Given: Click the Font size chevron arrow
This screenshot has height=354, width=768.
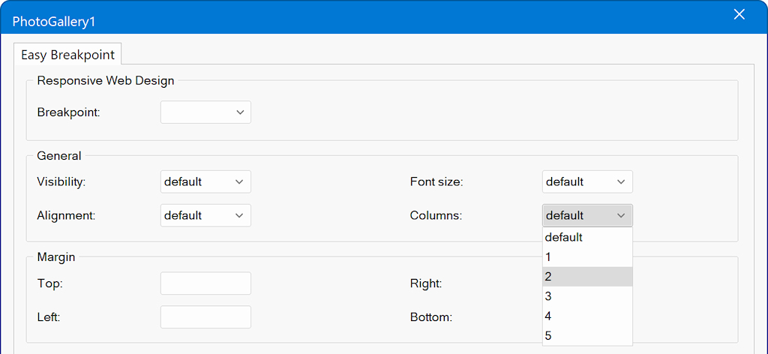Looking at the screenshot, I should click(621, 181).
